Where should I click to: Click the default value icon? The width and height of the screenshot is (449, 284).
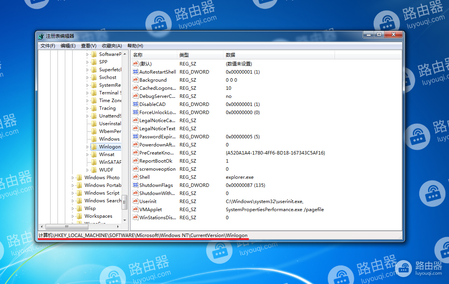pyautogui.click(x=136, y=64)
